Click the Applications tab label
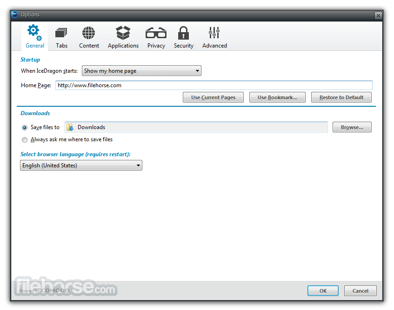The width and height of the screenshot is (394, 310). [x=123, y=46]
